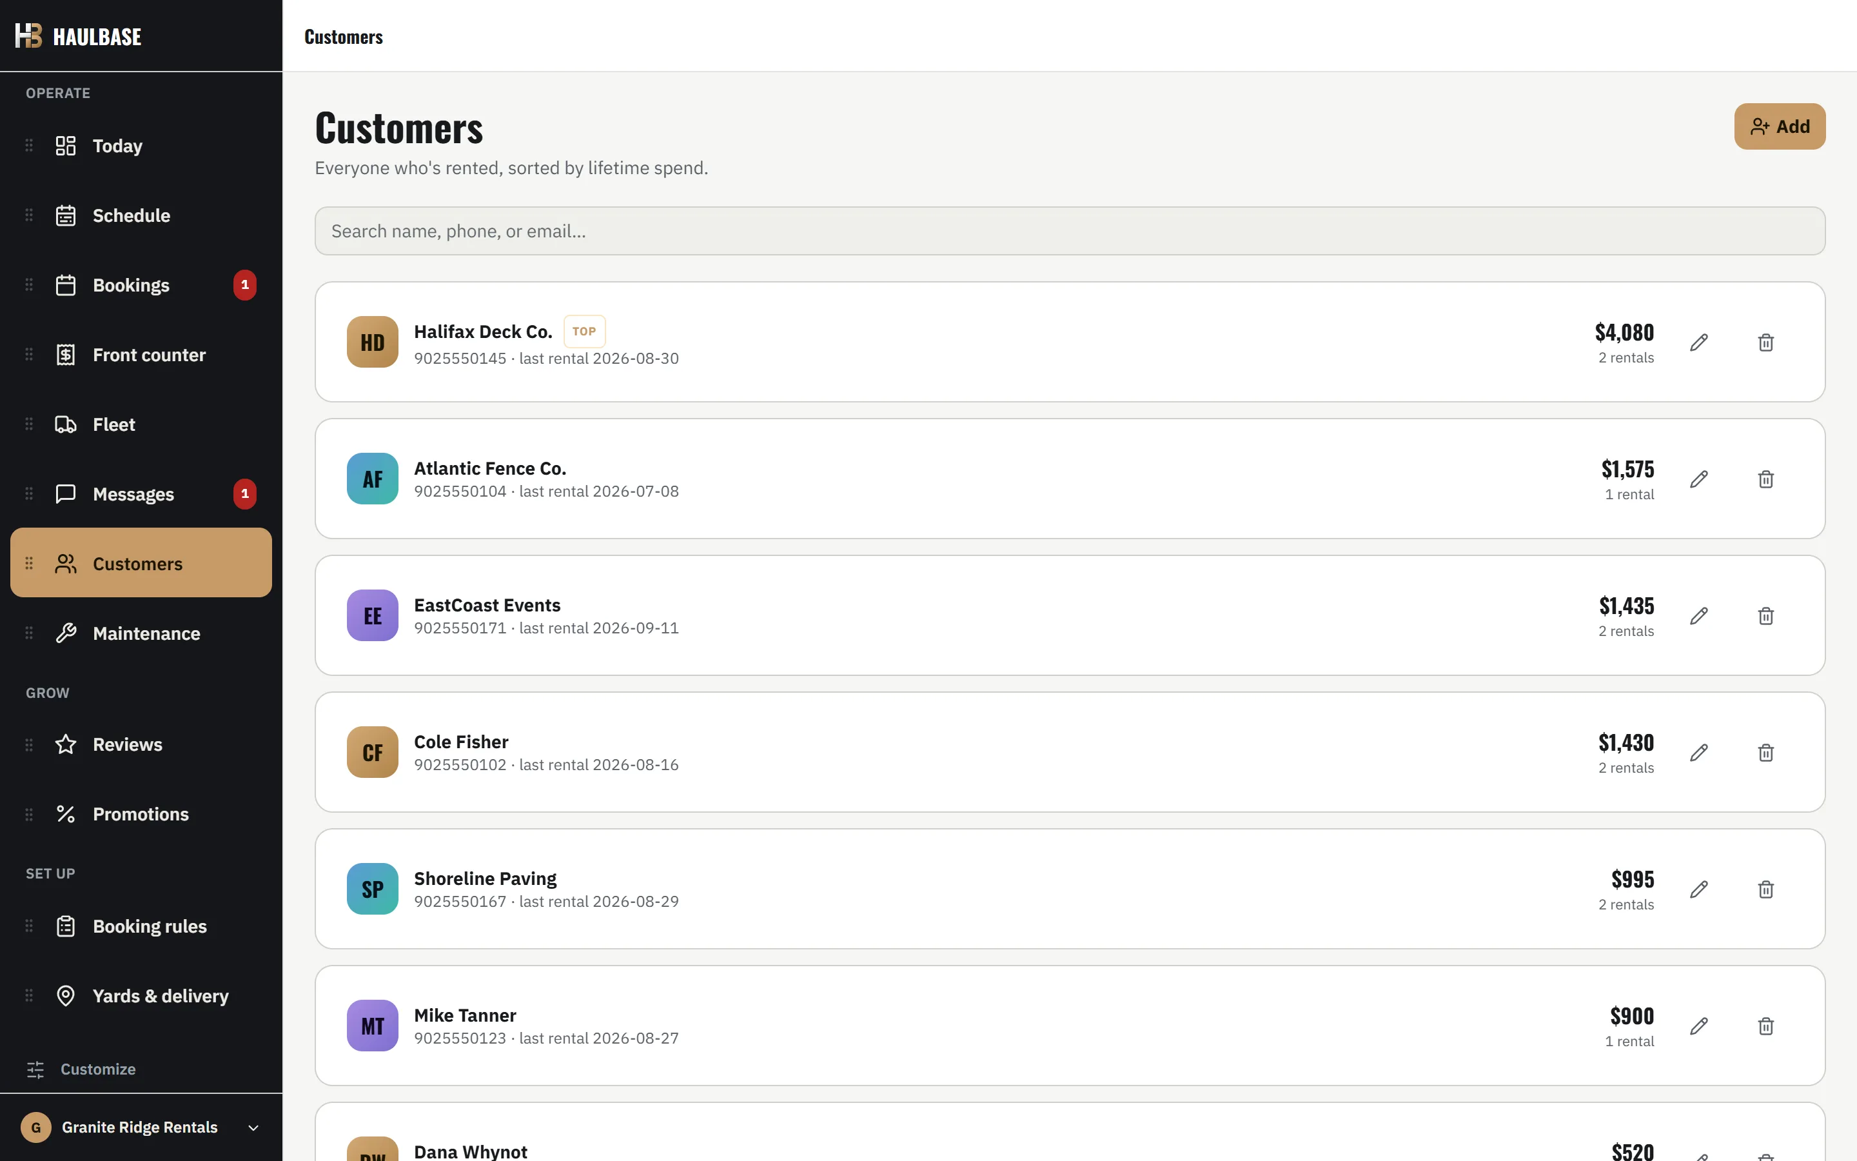This screenshot has width=1857, height=1161.
Task: Focus the search name, phone, or email field
Action: coord(1070,231)
